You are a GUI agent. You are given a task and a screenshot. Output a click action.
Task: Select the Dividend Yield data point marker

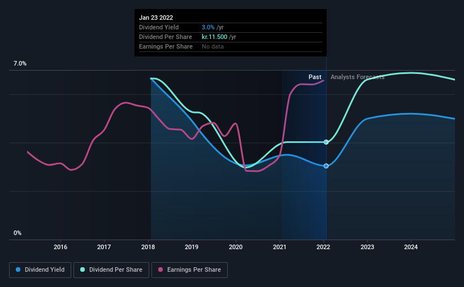(326, 166)
